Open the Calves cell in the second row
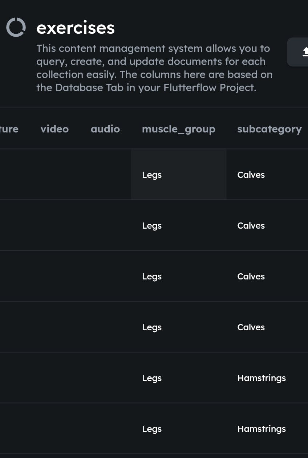 tap(251, 225)
